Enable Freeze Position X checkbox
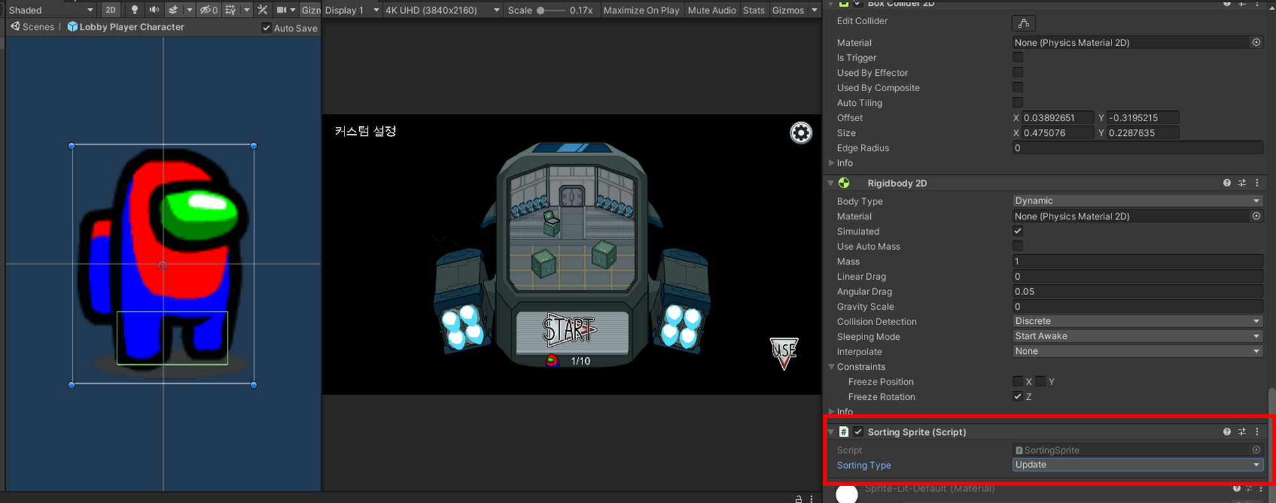Screen dimensions: 1276x503 pos(1018,381)
